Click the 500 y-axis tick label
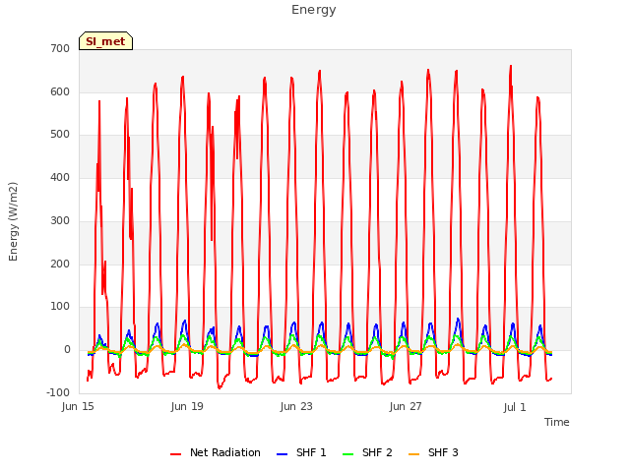Viewport: 630px width, 472px height. point(60,135)
